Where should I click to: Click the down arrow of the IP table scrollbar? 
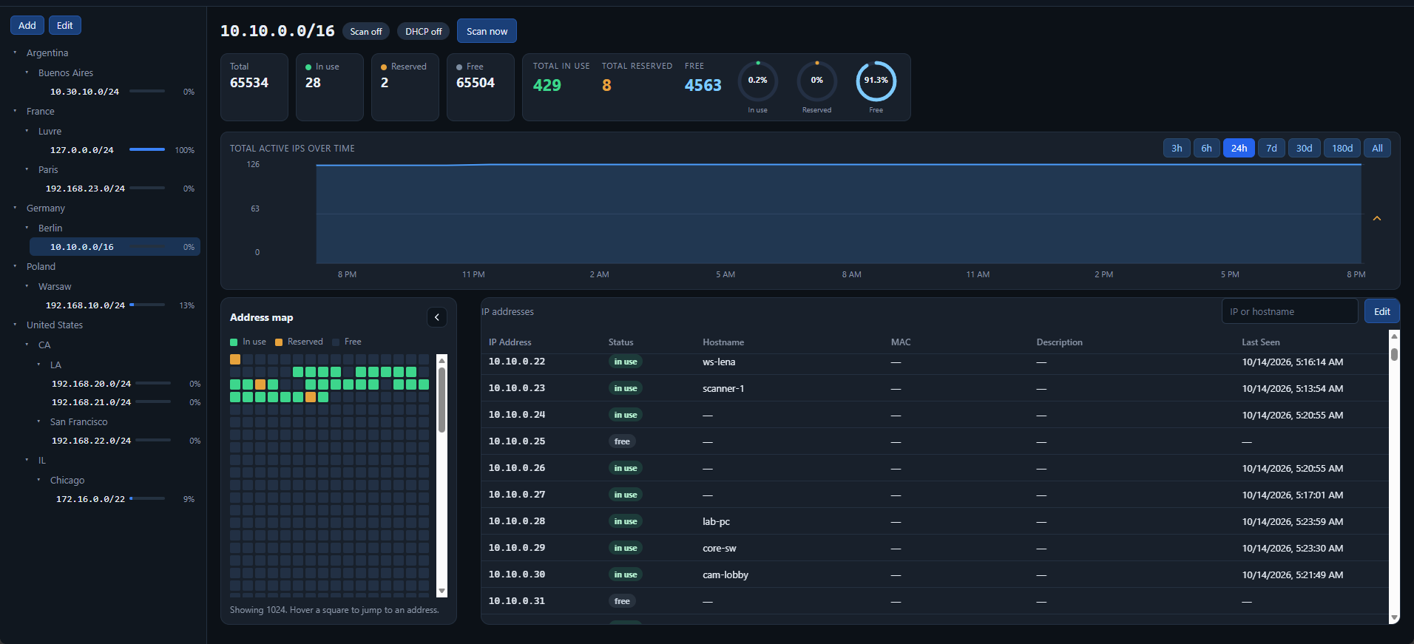point(1394,617)
